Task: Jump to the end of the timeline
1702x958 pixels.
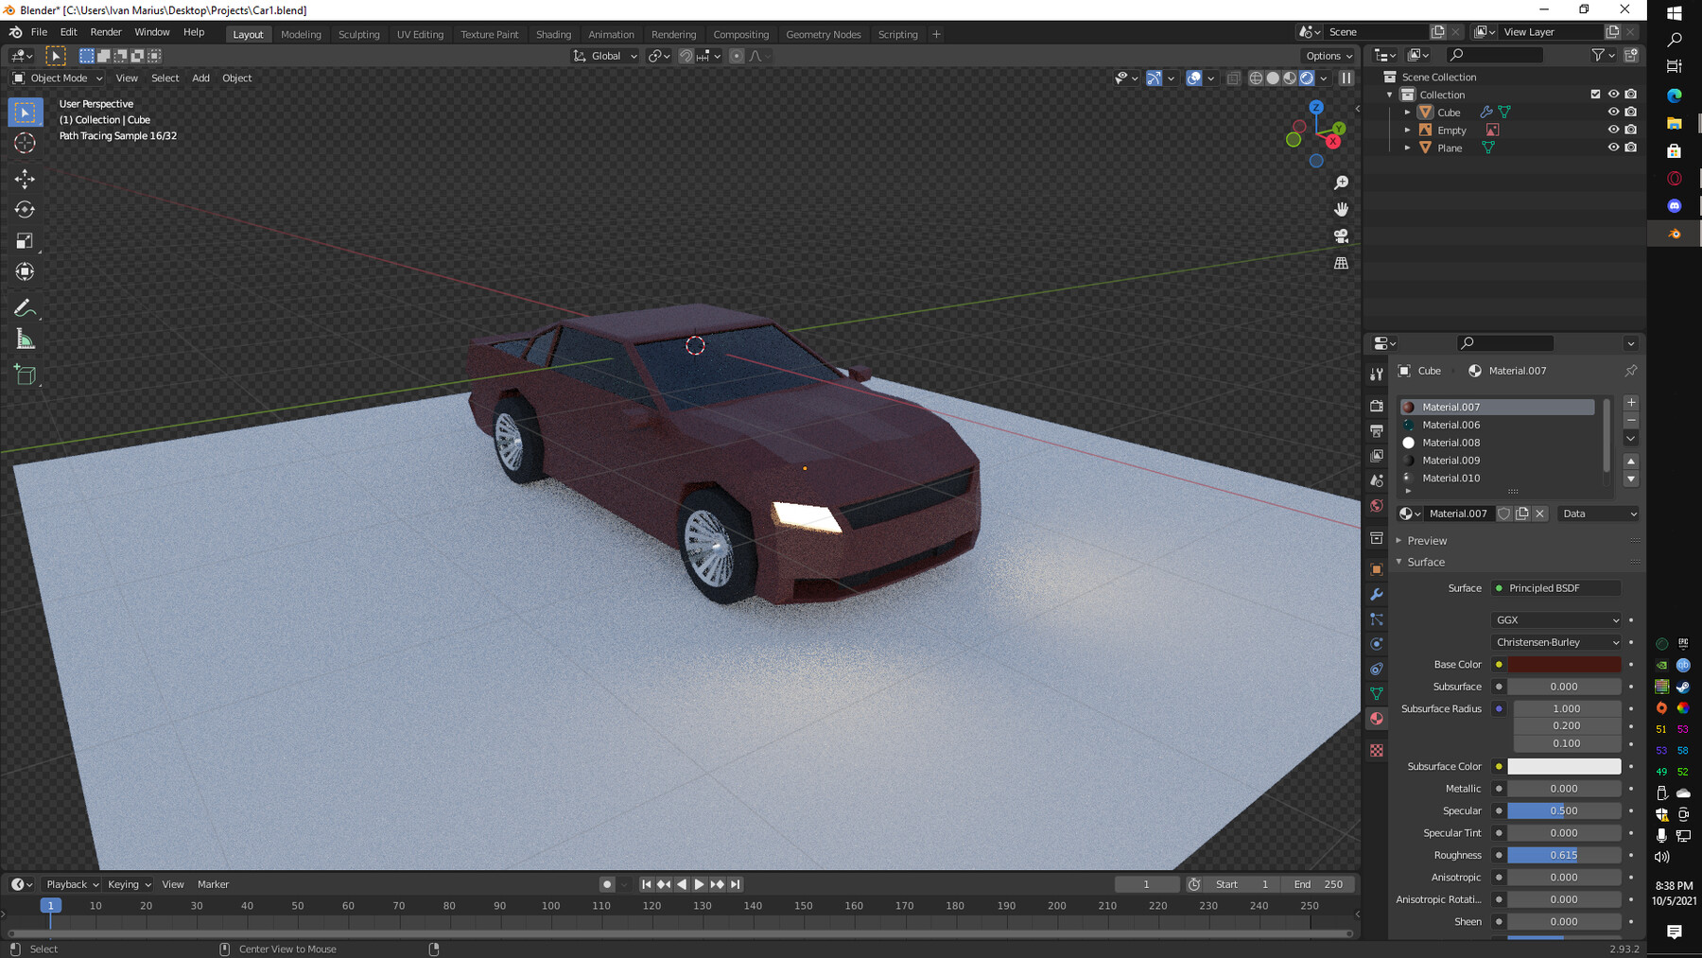Action: pyautogui.click(x=736, y=883)
